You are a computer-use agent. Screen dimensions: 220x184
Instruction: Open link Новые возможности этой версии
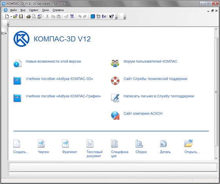tap(53, 61)
